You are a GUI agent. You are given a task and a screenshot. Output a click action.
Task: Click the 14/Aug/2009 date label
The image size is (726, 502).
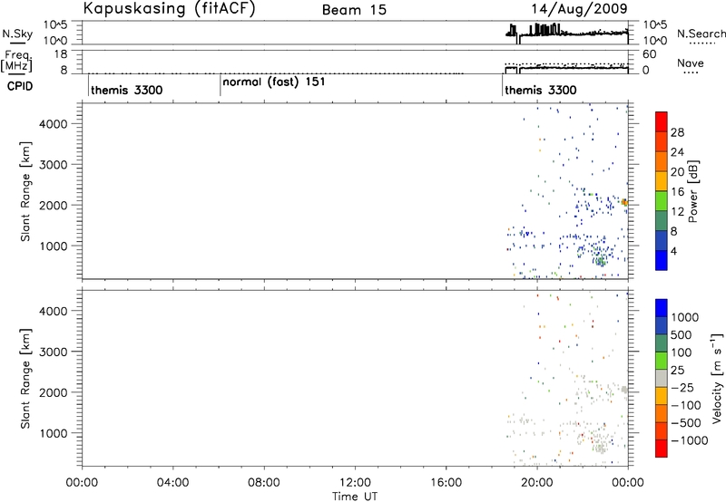pyautogui.click(x=579, y=9)
